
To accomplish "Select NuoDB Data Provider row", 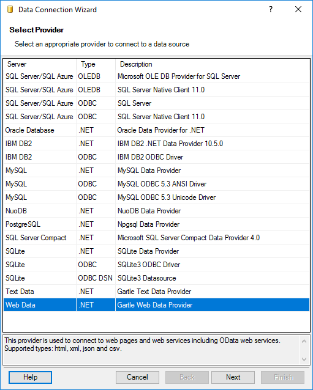I will click(157, 211).
